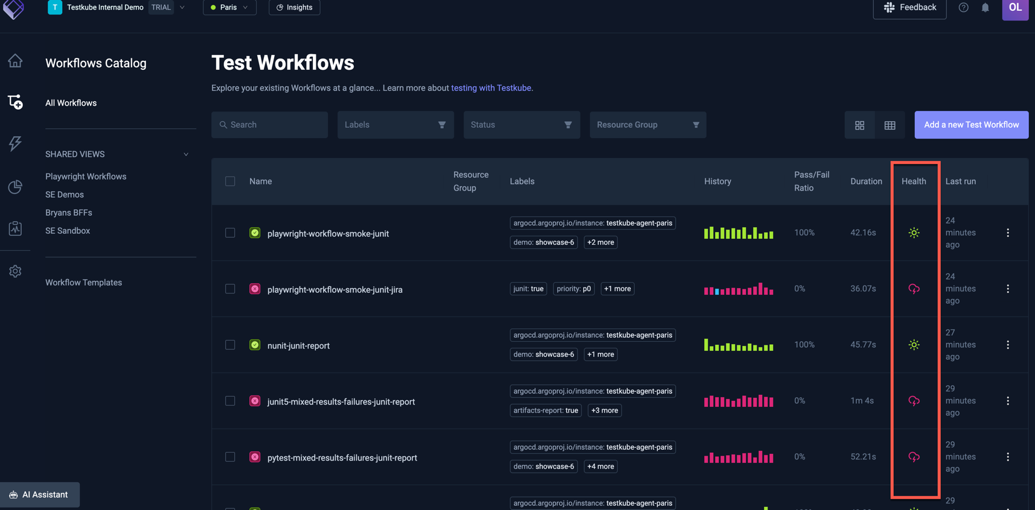Viewport: 1035px width, 510px height.
Task: Go to Workflow Templates
Action: coord(83,283)
